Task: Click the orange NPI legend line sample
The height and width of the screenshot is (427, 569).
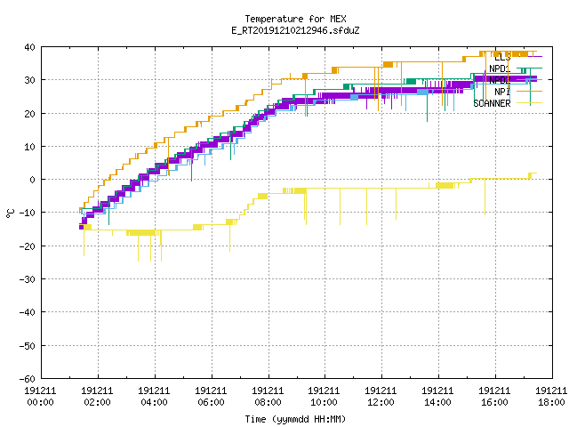Action: click(529, 91)
